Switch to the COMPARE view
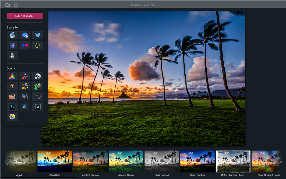 150,5
